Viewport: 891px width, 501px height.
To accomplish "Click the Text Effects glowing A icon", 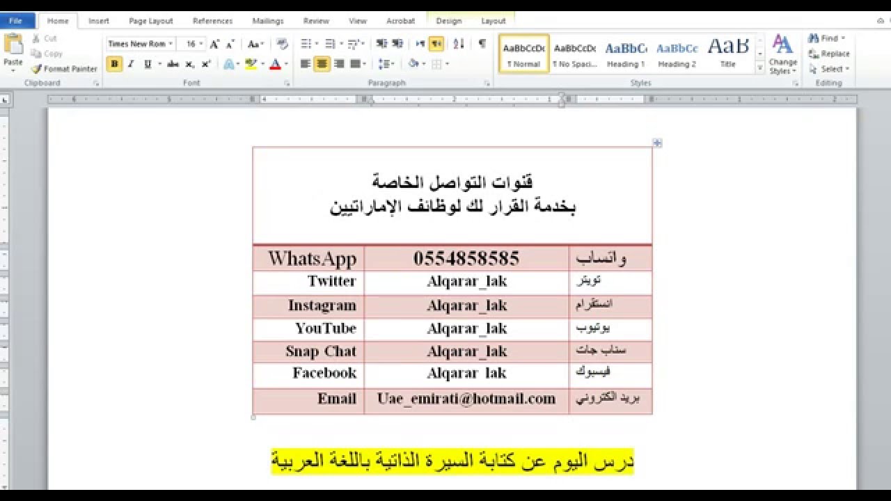I will pos(228,64).
